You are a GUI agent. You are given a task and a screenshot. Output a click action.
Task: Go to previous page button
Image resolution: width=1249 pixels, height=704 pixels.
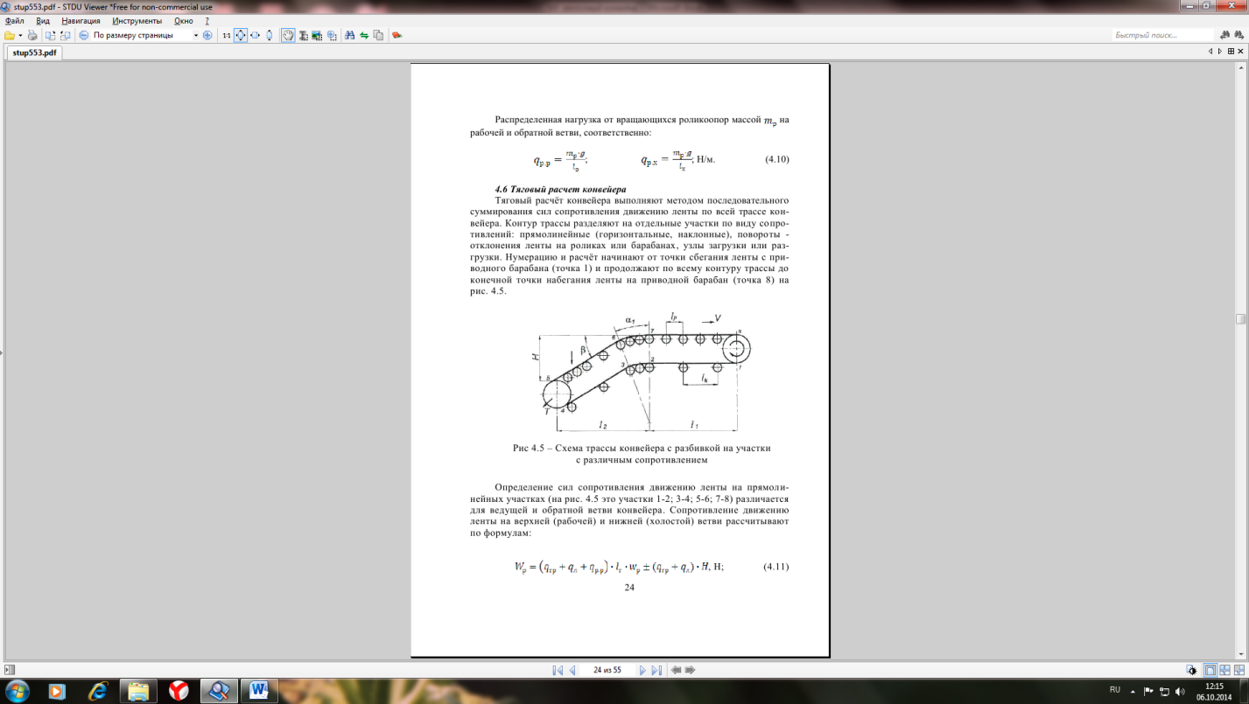click(572, 670)
